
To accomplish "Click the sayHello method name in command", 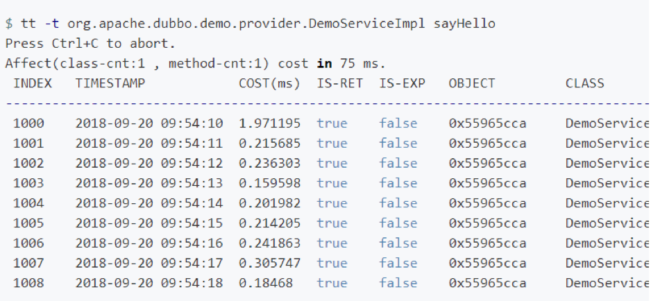I will pyautogui.click(x=464, y=24).
